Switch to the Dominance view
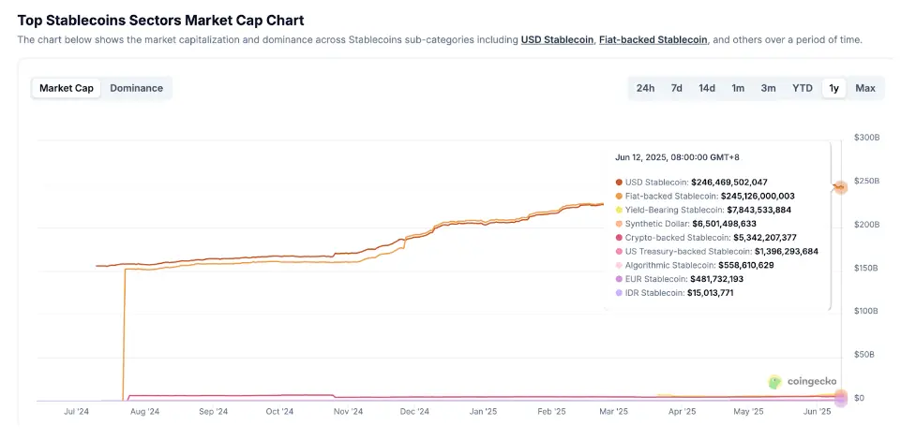901x440 pixels. coord(136,88)
